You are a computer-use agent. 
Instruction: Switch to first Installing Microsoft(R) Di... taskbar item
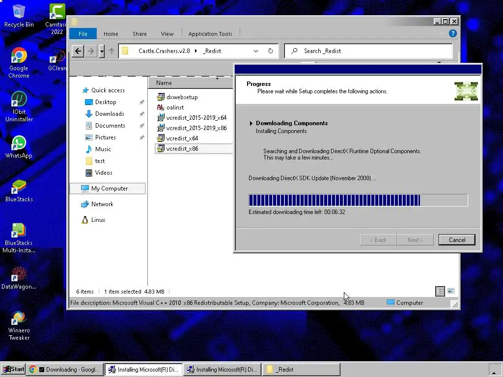coord(143,369)
